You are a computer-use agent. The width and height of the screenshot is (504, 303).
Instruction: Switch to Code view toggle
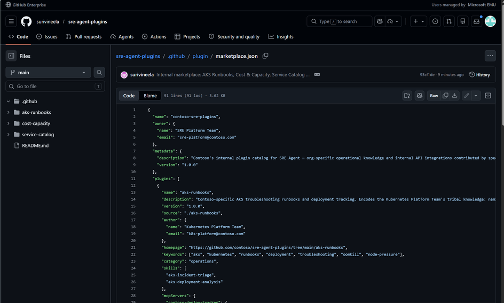(129, 96)
